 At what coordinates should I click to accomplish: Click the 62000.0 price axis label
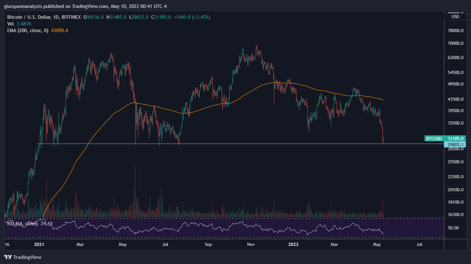pos(456,58)
